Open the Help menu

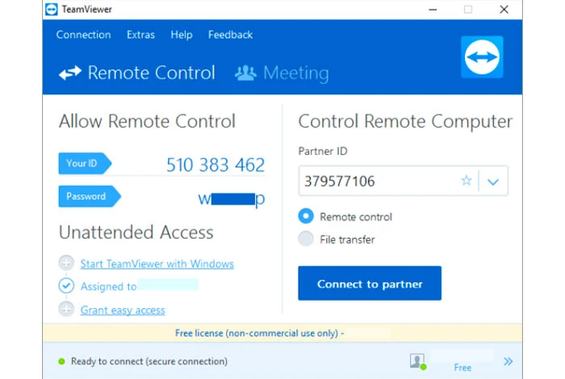point(182,35)
